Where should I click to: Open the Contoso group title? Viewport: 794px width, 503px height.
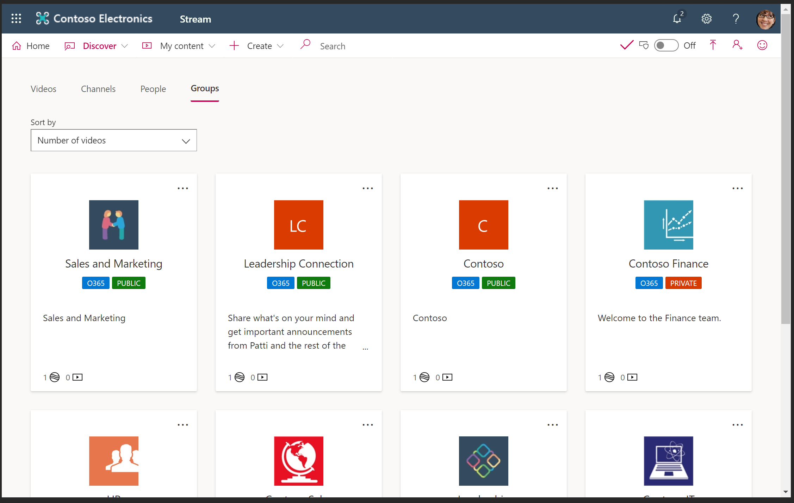(x=484, y=264)
